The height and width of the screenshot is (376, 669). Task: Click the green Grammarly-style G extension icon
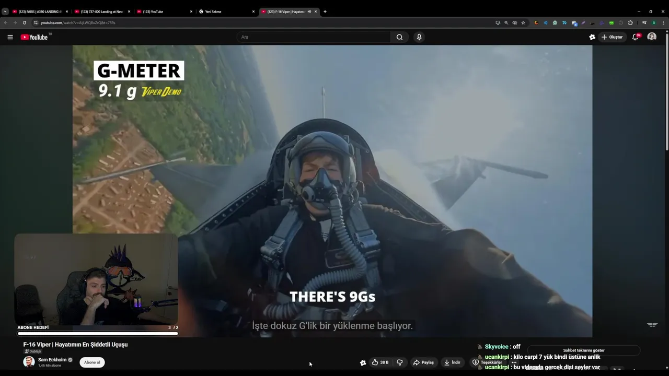point(555,23)
